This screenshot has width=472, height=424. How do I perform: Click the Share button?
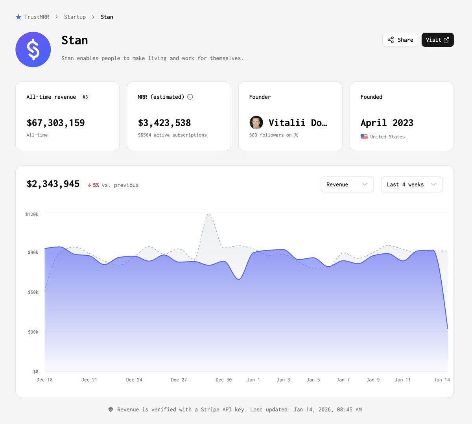pyautogui.click(x=400, y=40)
